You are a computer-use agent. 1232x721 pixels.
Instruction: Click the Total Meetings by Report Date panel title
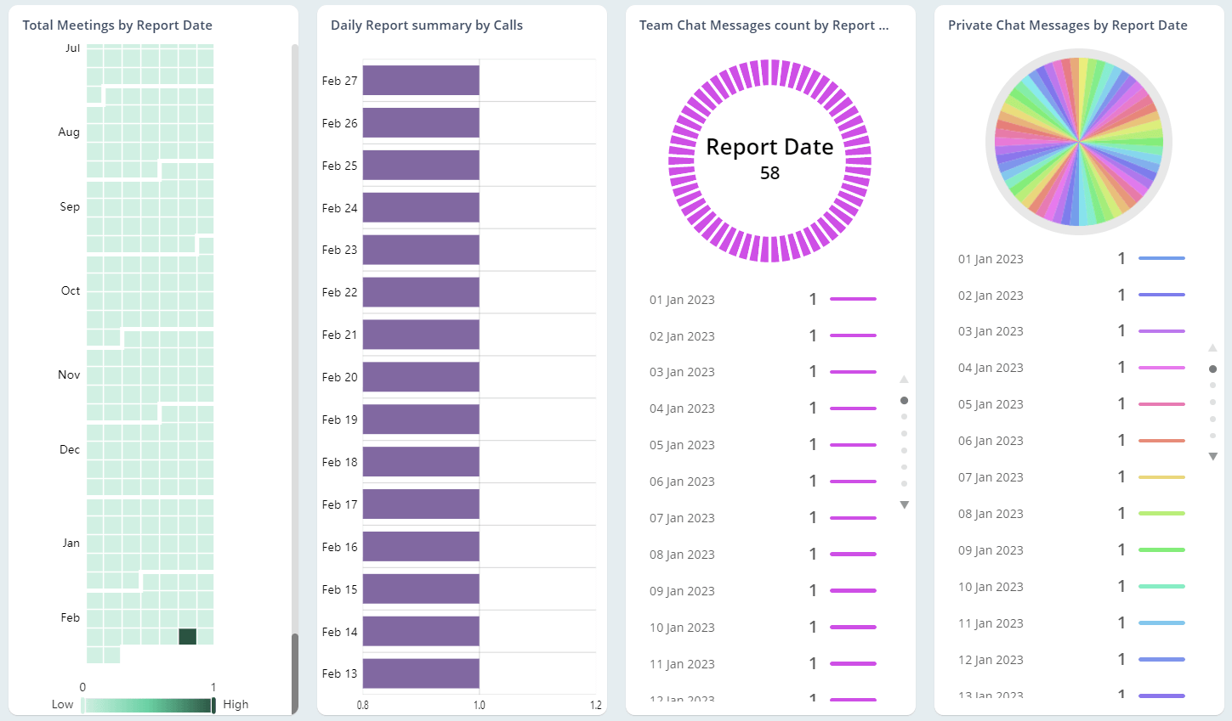[116, 25]
